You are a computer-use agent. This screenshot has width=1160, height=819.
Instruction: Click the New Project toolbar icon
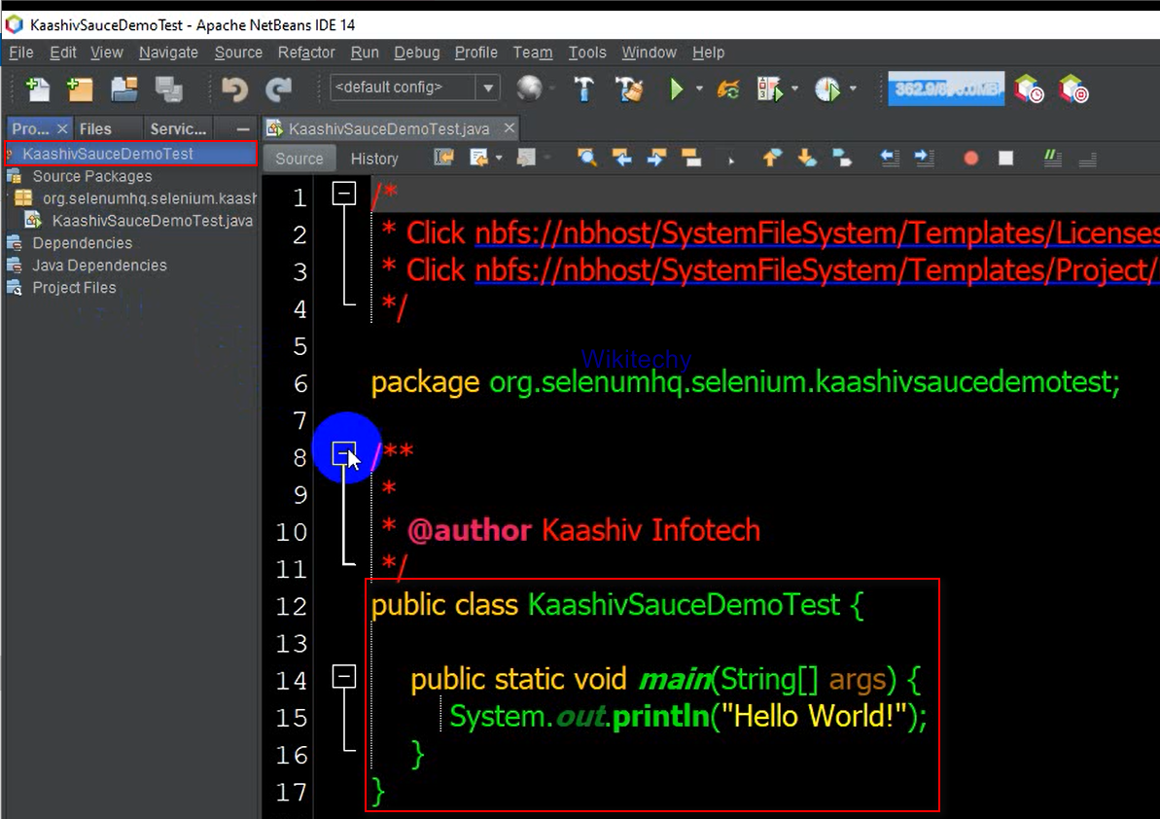point(80,89)
